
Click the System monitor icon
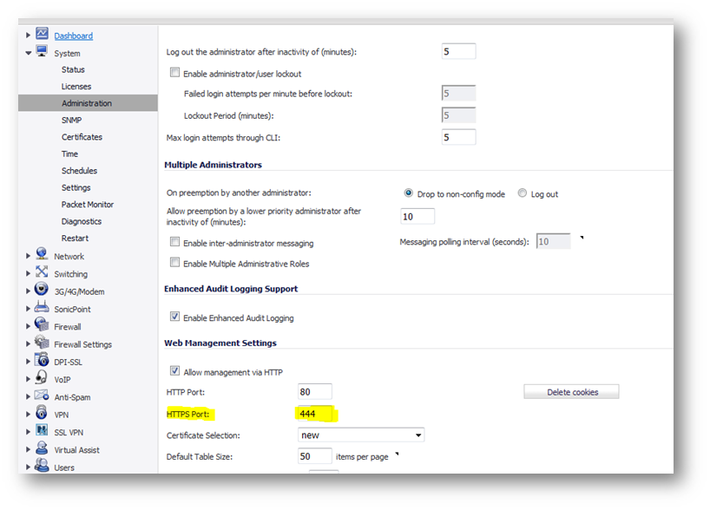43,51
